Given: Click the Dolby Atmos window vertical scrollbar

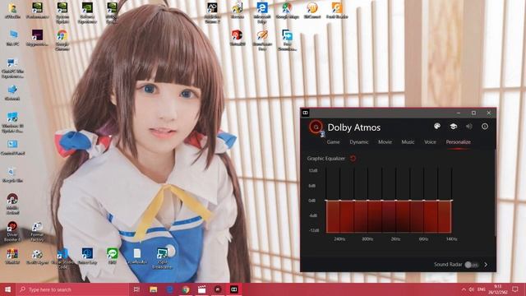Looking at the screenshot, I should point(495,193).
